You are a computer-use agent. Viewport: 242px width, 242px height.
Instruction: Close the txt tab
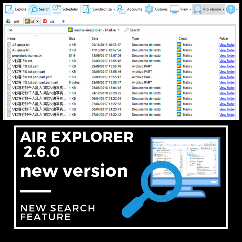[x=37, y=21]
